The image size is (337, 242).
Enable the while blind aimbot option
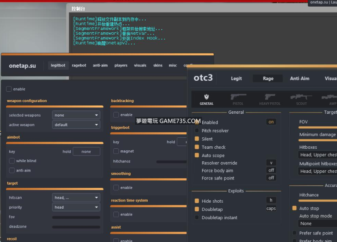coord(12,161)
